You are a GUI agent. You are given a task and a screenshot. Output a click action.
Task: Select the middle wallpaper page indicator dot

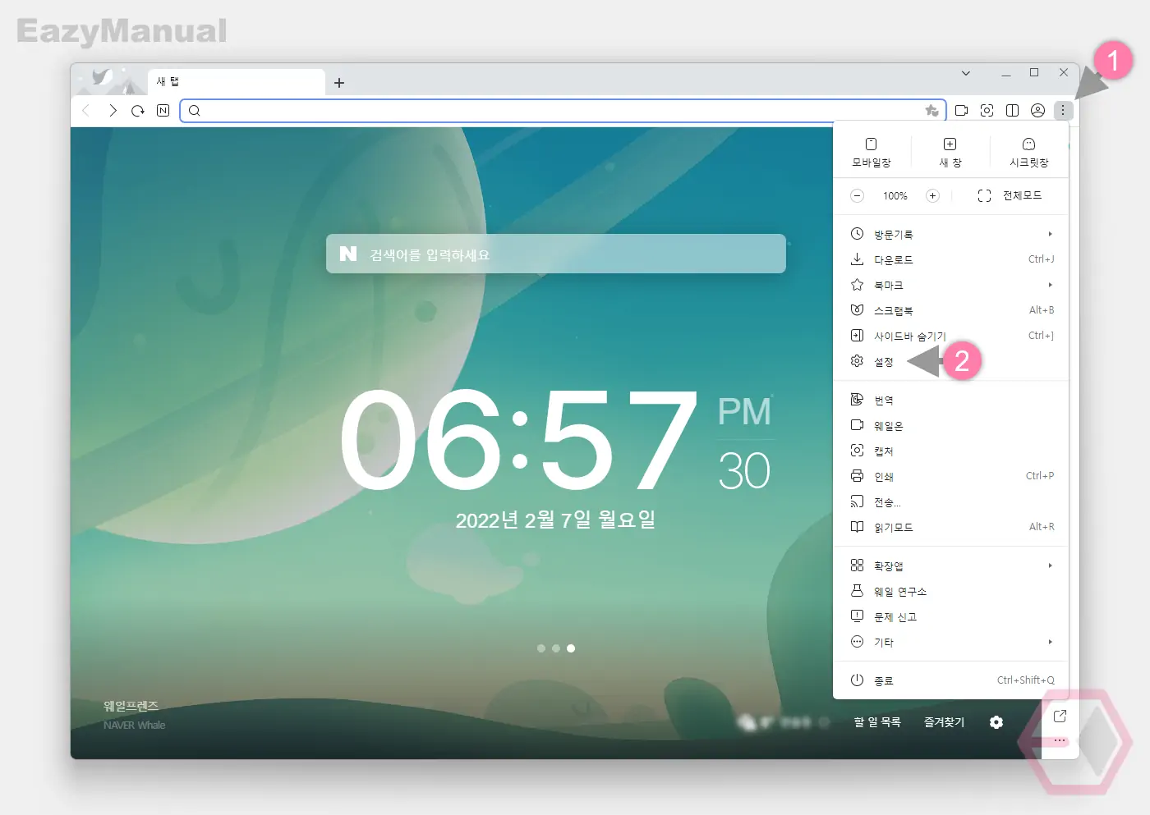(x=556, y=648)
